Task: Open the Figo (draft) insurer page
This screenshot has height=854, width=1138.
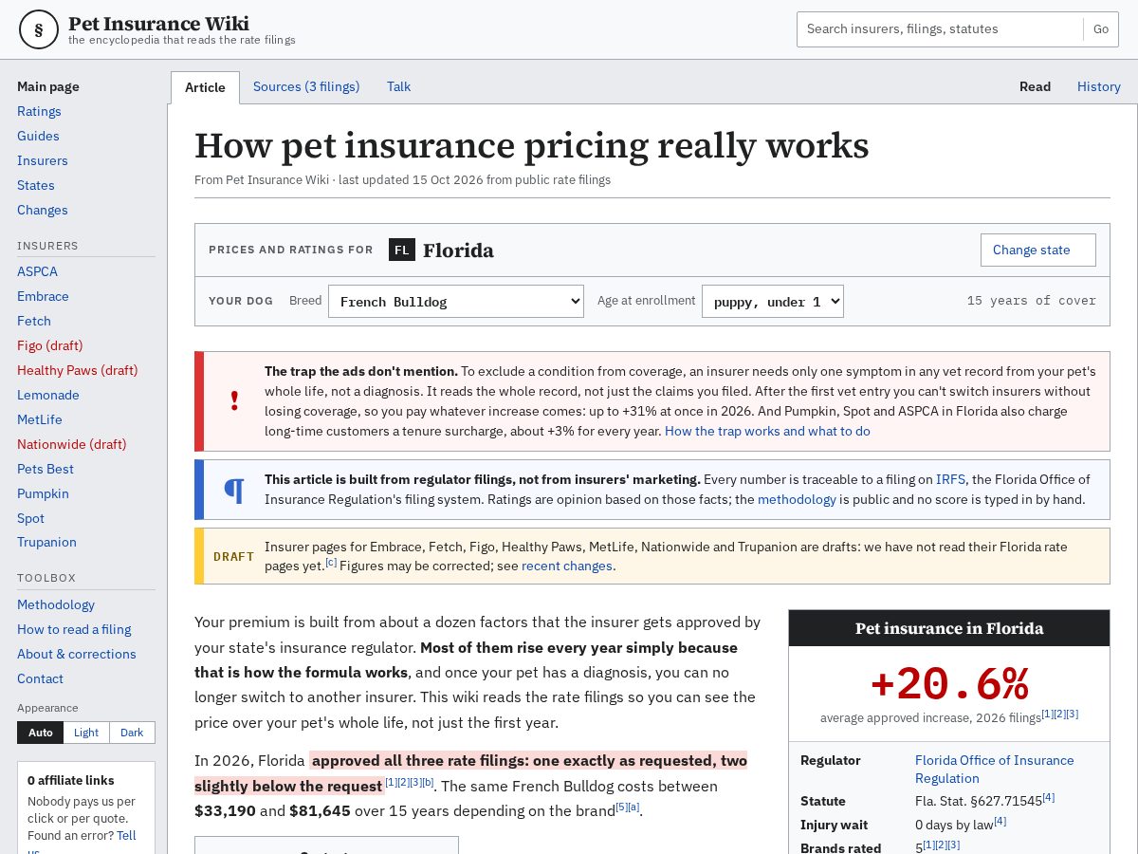Action: click(50, 345)
